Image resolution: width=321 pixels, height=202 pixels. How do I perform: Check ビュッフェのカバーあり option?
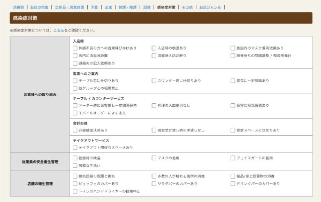[x=75, y=184]
